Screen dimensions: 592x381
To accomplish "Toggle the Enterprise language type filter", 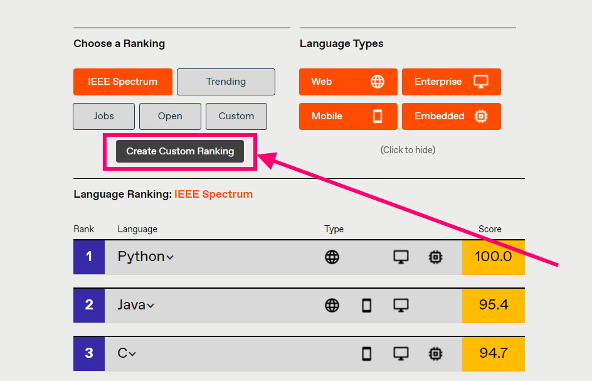I will 451,82.
